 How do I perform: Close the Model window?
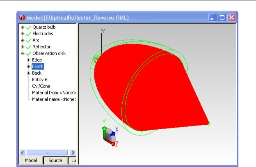point(231,18)
